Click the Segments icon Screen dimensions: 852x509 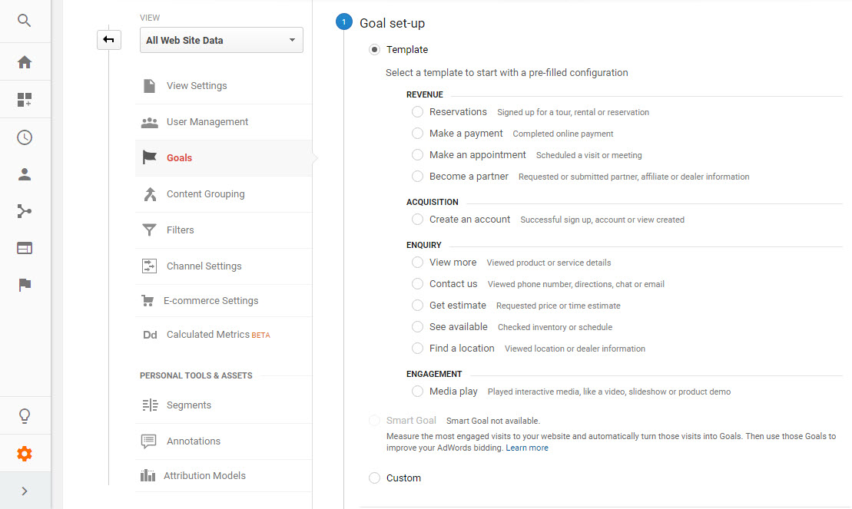pos(150,405)
